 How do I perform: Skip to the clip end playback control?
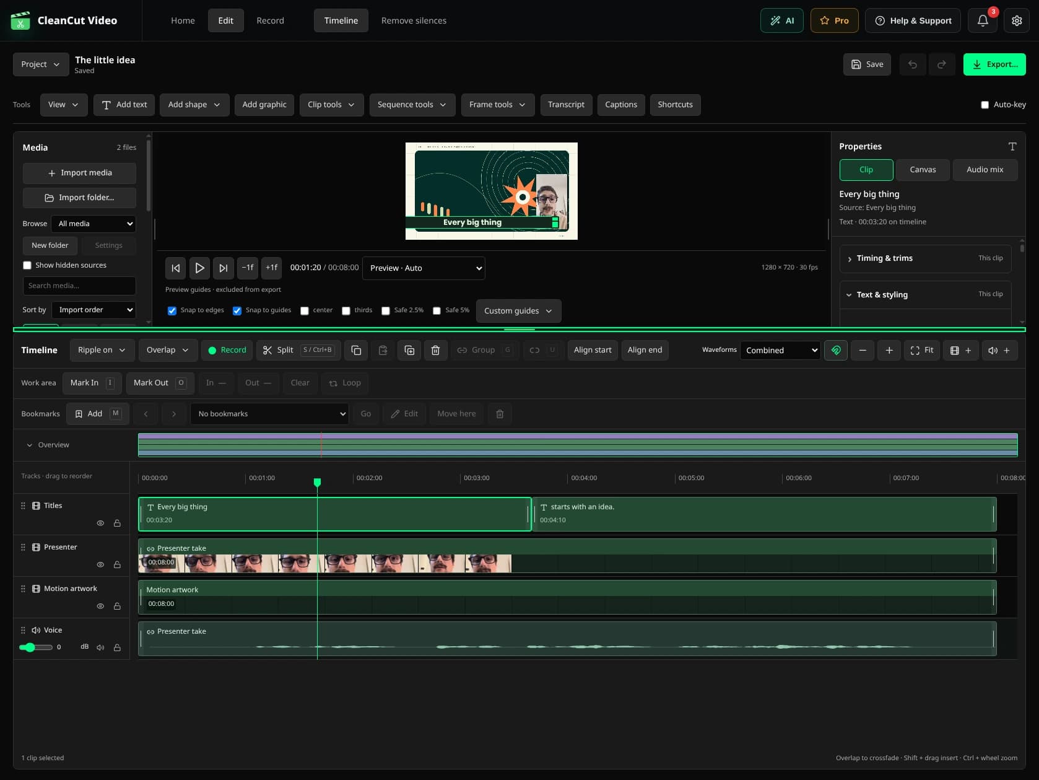223,268
